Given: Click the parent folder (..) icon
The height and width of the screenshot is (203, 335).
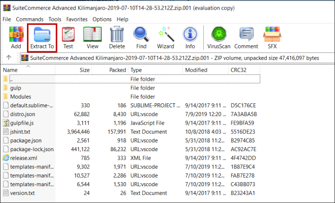Looking at the screenshot, I should click(6, 79).
